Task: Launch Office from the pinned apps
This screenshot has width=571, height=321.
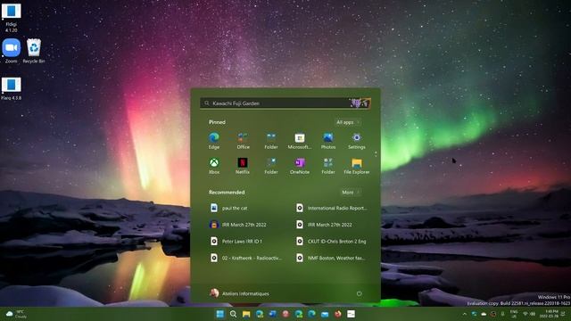Action: (243, 141)
